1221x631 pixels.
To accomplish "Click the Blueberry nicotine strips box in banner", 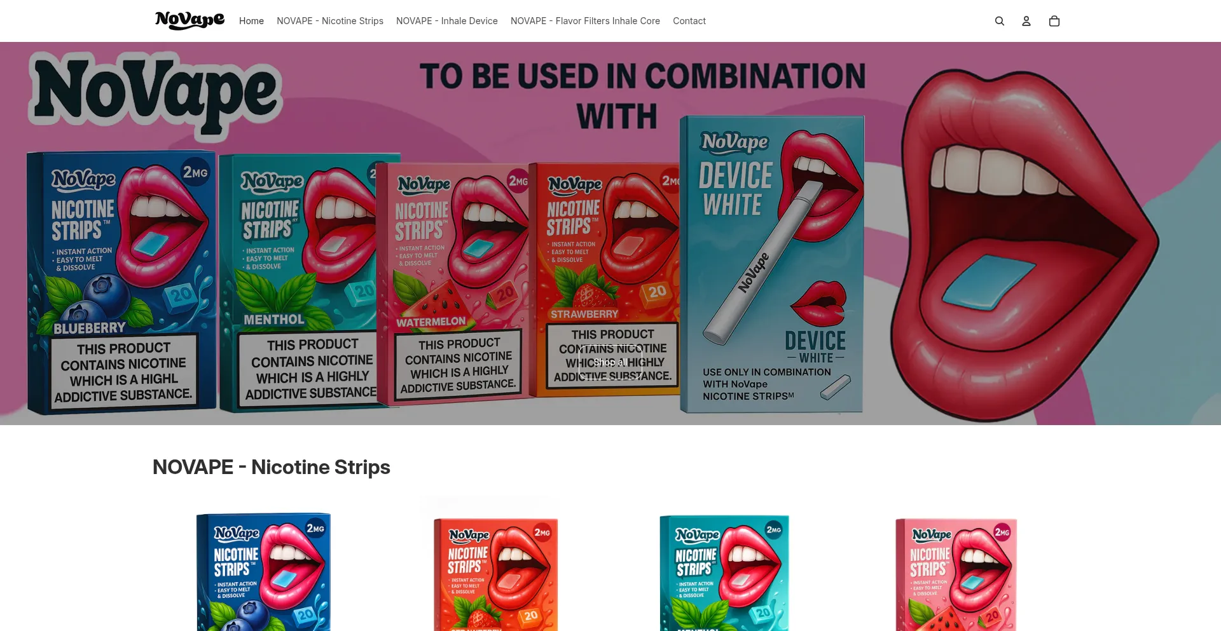I will tap(121, 283).
